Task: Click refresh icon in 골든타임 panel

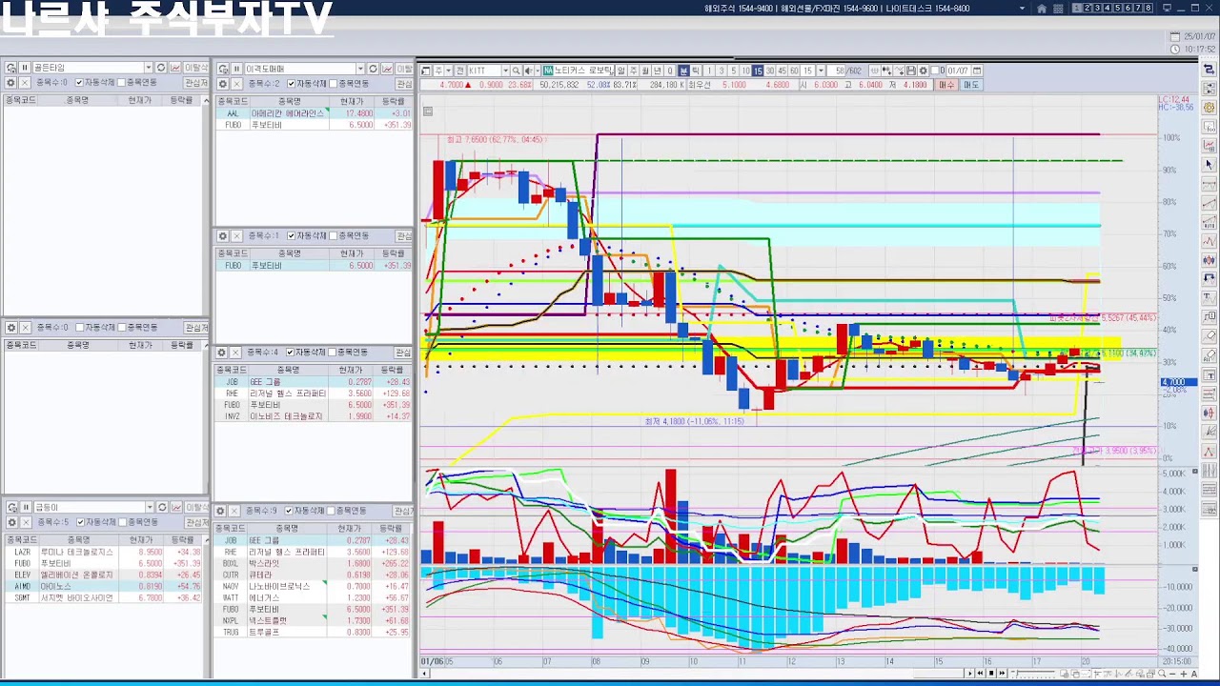Action: click(161, 68)
